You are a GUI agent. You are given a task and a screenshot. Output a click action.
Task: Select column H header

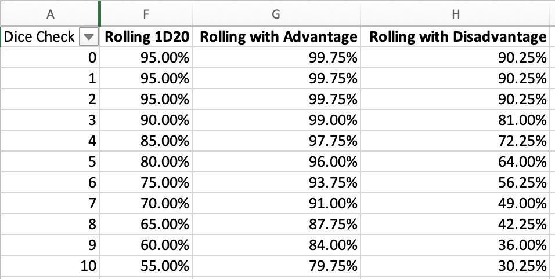click(x=457, y=13)
